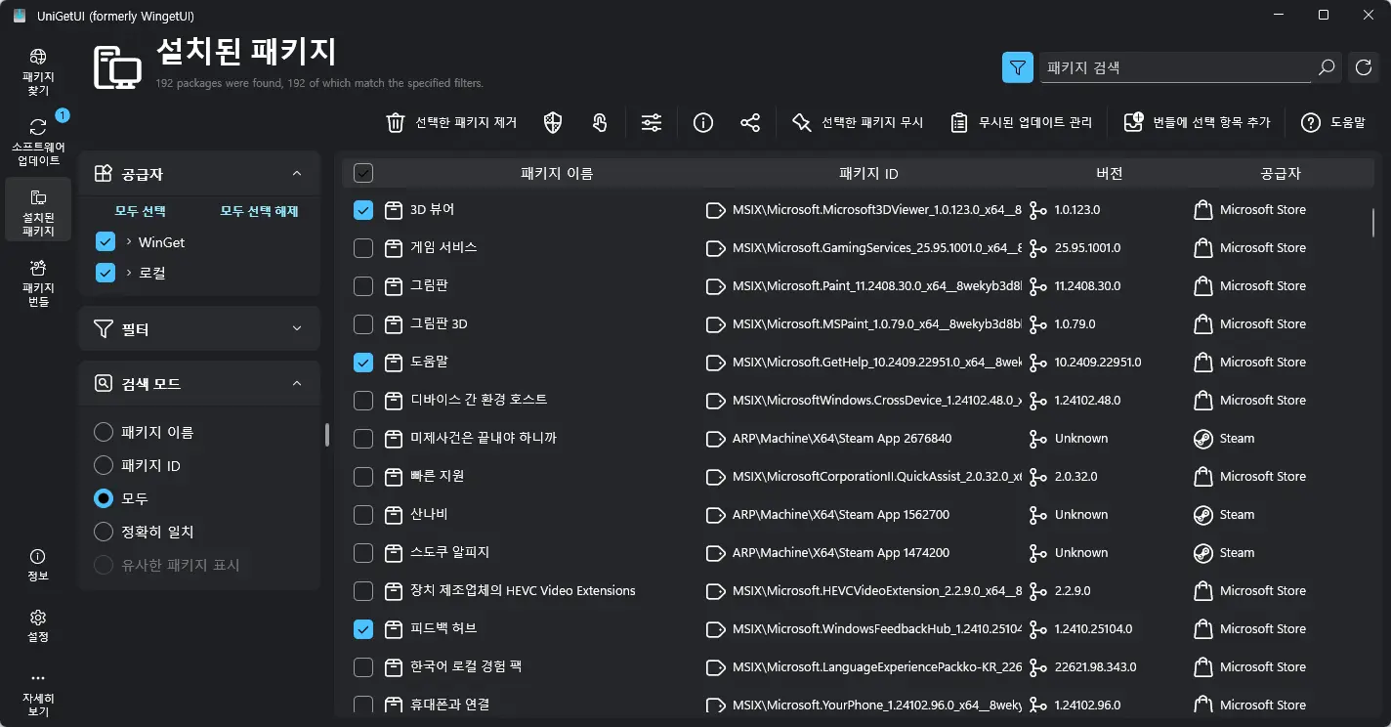This screenshot has height=727, width=1391.
Task: Reload package list with refresh icon
Action: [x=1364, y=67]
